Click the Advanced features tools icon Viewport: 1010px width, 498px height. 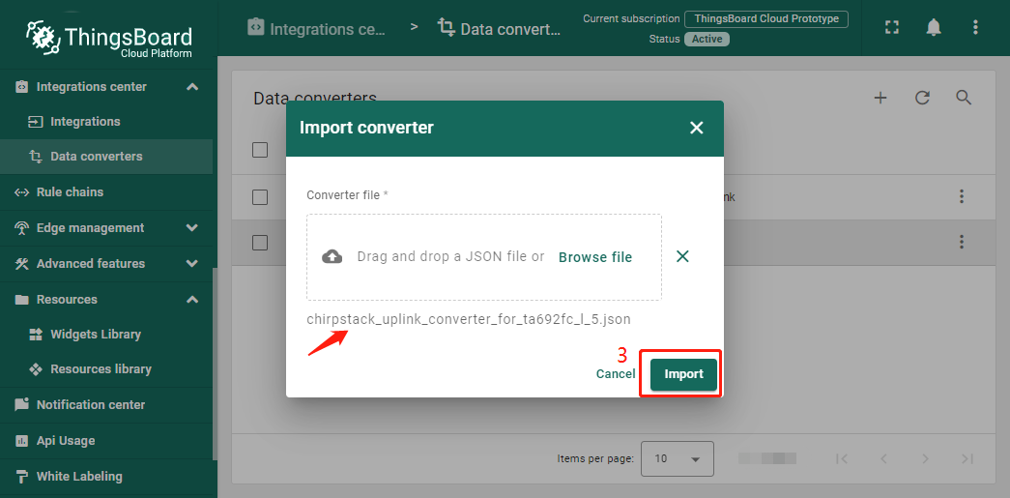coord(21,263)
